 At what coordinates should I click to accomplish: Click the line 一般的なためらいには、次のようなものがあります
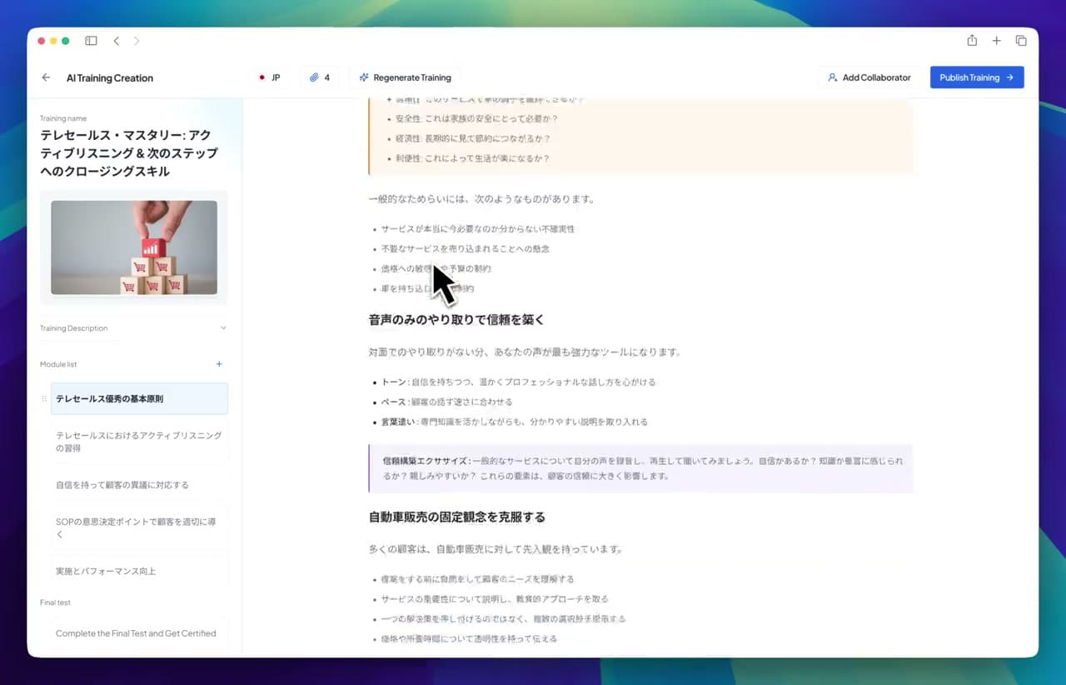click(x=482, y=199)
